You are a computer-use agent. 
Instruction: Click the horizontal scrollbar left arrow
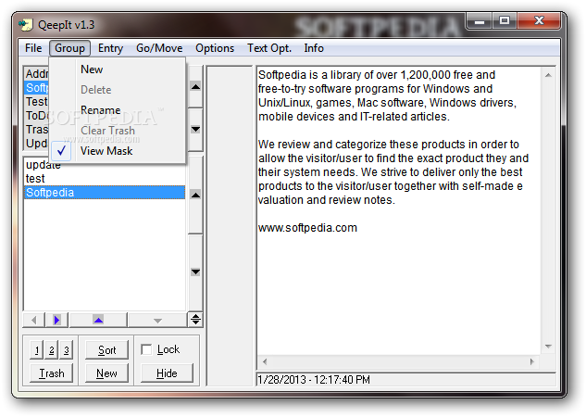tap(265, 361)
